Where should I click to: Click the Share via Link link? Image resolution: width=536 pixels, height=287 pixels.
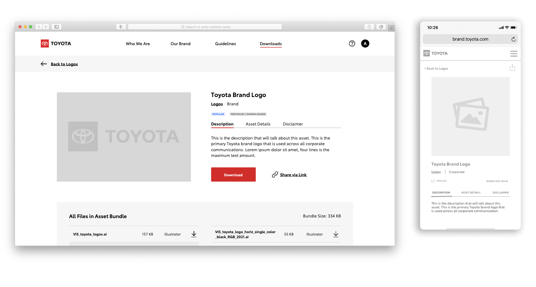coord(293,175)
